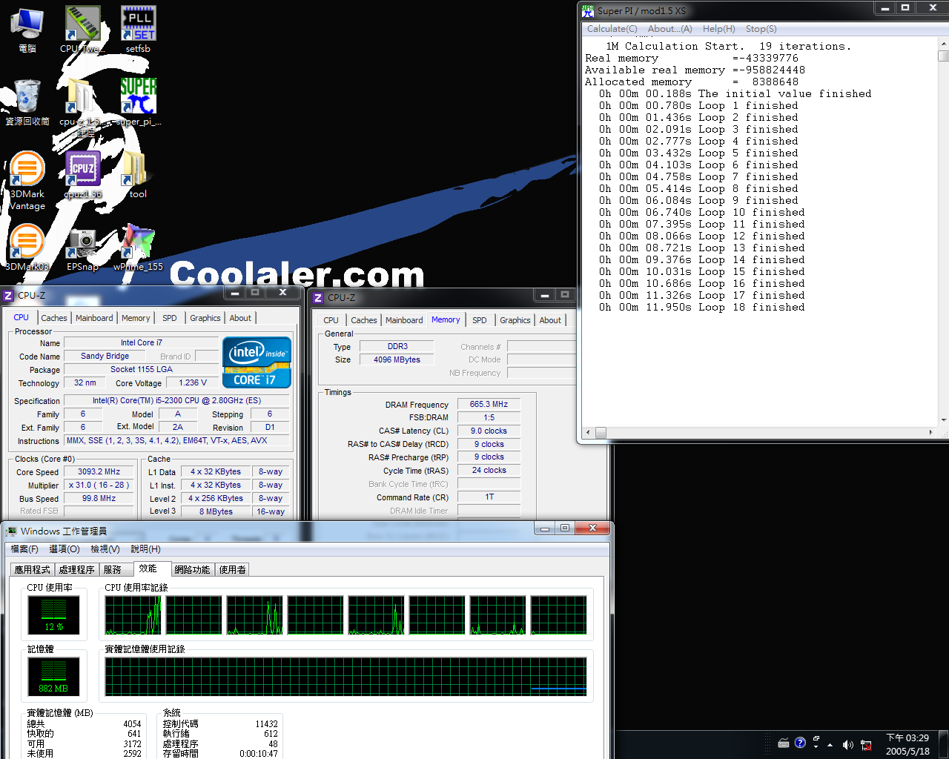The width and height of the screenshot is (949, 759).
Task: Open Mainboard tab in right CPU-Z window
Action: point(404,320)
